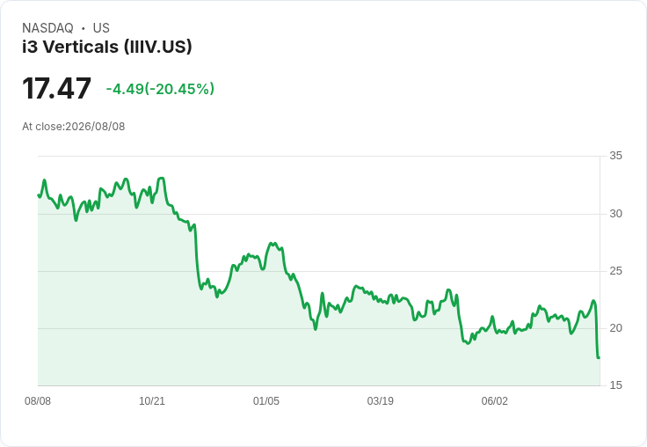Click the 06/02 x-axis date label
647x447 pixels.
(x=494, y=401)
